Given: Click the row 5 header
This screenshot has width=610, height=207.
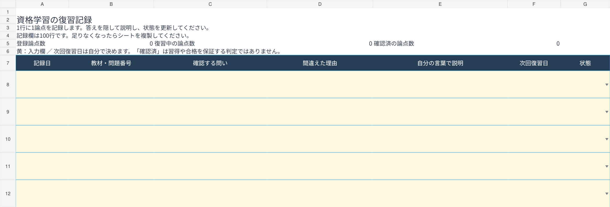Looking at the screenshot, I should click(x=8, y=43).
